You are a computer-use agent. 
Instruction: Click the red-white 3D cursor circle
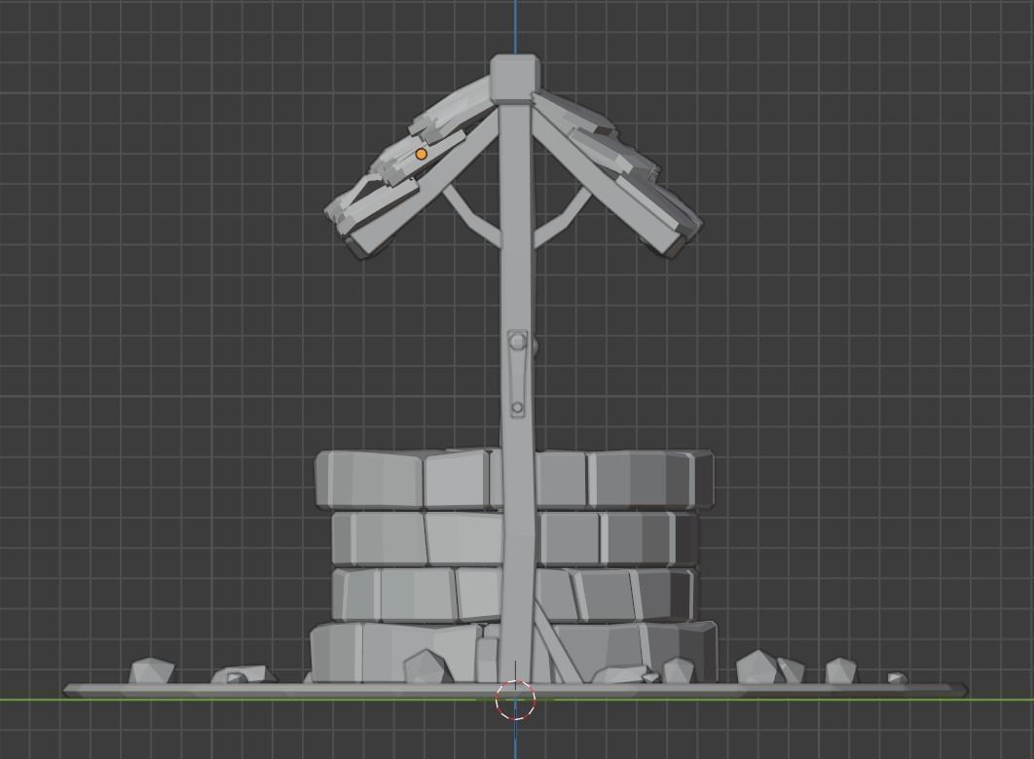(516, 700)
